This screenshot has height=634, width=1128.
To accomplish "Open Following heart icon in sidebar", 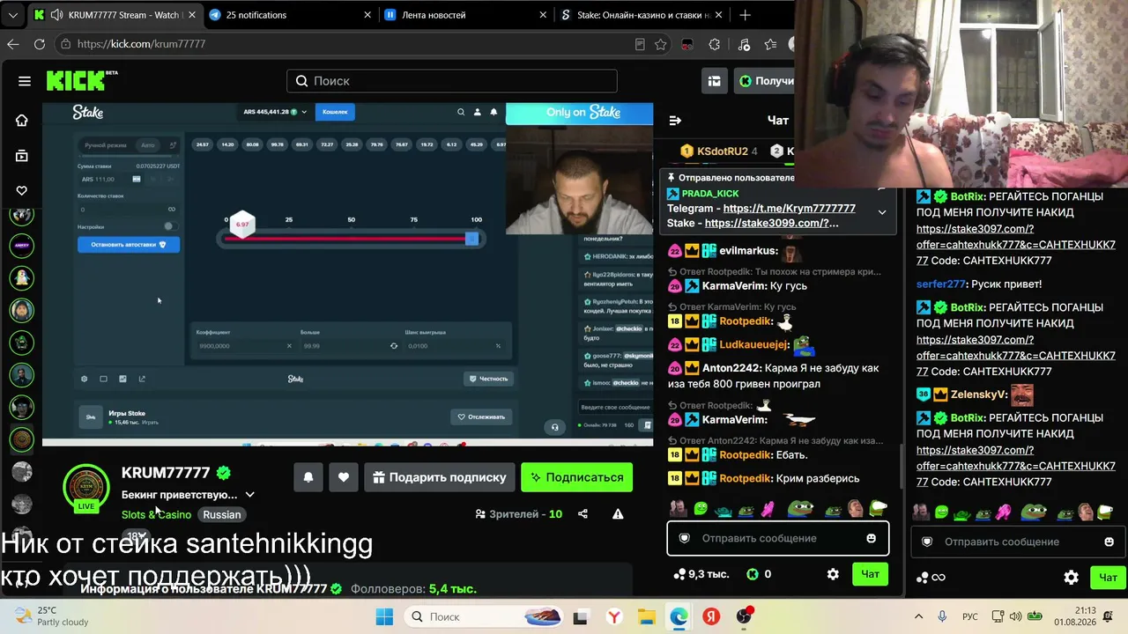I will 22,190.
